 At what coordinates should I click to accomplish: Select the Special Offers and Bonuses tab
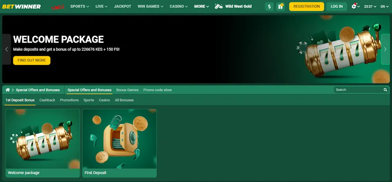click(89, 90)
